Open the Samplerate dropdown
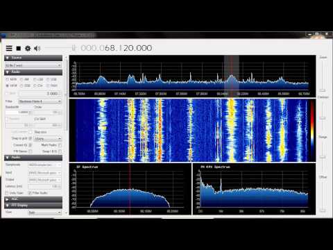 point(44,165)
